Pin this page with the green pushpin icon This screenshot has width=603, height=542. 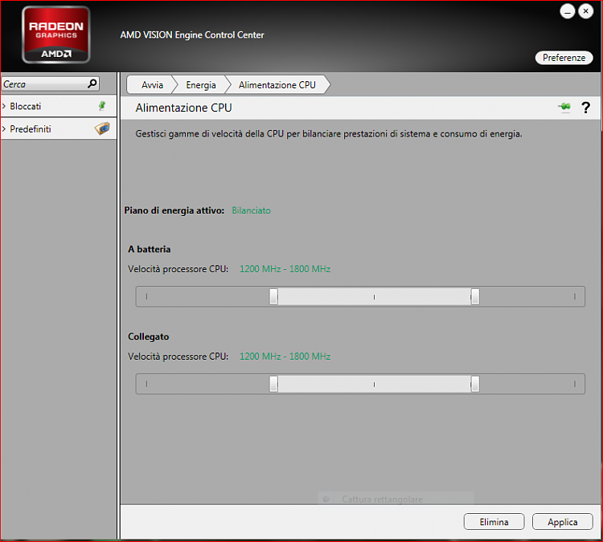point(564,107)
